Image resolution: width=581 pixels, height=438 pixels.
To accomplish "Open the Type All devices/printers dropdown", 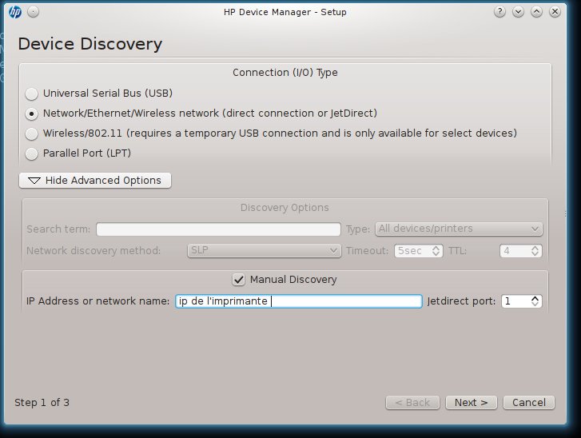I will 459,229.
